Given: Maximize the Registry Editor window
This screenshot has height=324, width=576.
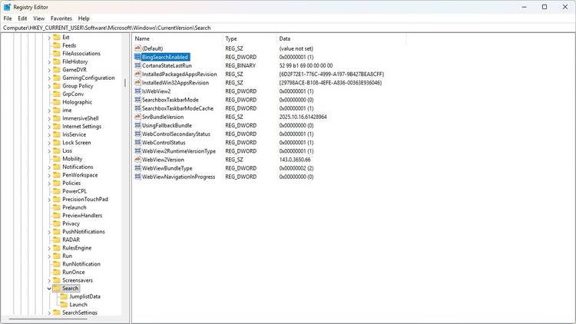Looking at the screenshot, I should point(545,7).
